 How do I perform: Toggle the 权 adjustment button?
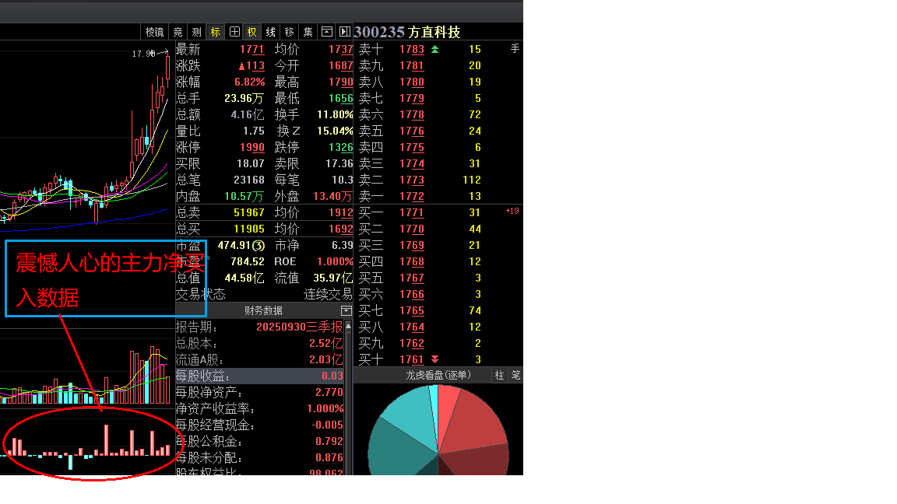(x=252, y=32)
